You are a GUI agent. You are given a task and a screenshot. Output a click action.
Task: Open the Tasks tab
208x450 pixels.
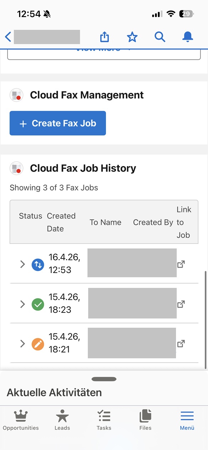coord(104,420)
